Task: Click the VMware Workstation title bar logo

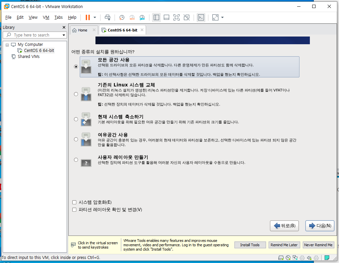Action: [7, 6]
